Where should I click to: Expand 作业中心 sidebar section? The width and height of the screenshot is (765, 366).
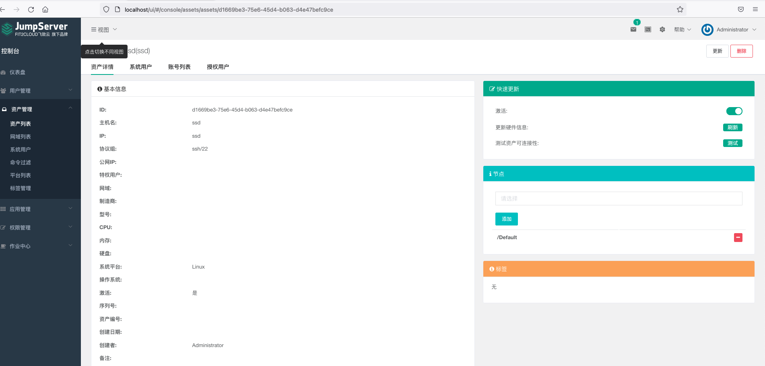coord(40,246)
